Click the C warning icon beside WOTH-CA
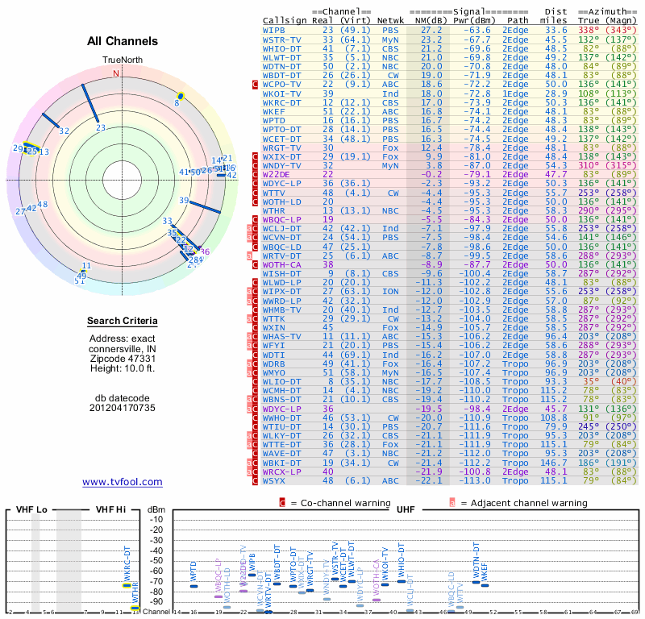The width and height of the screenshot is (645, 619). point(255,265)
